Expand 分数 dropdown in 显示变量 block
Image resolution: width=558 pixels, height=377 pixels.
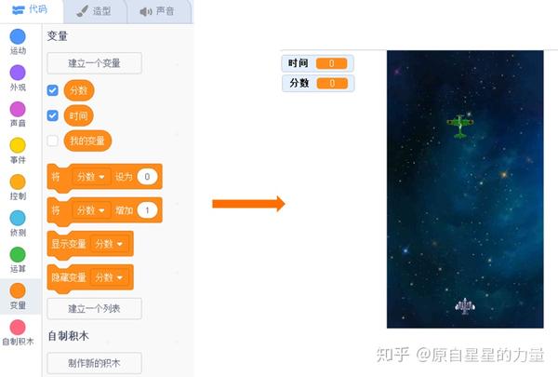pos(109,244)
